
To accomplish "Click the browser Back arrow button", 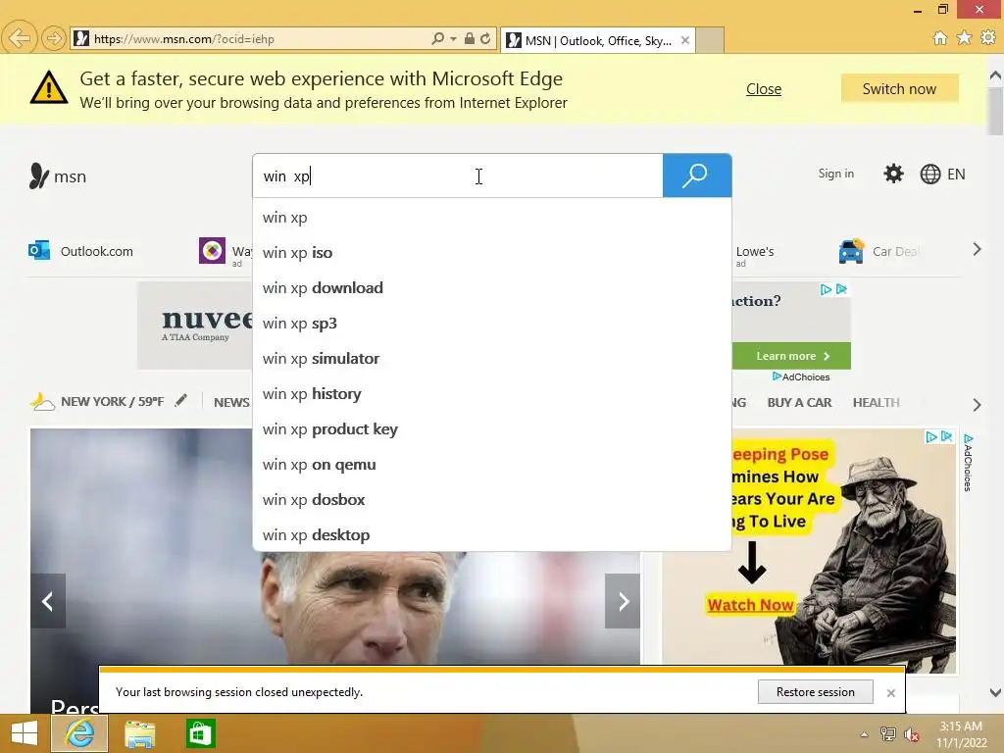I will (20, 38).
